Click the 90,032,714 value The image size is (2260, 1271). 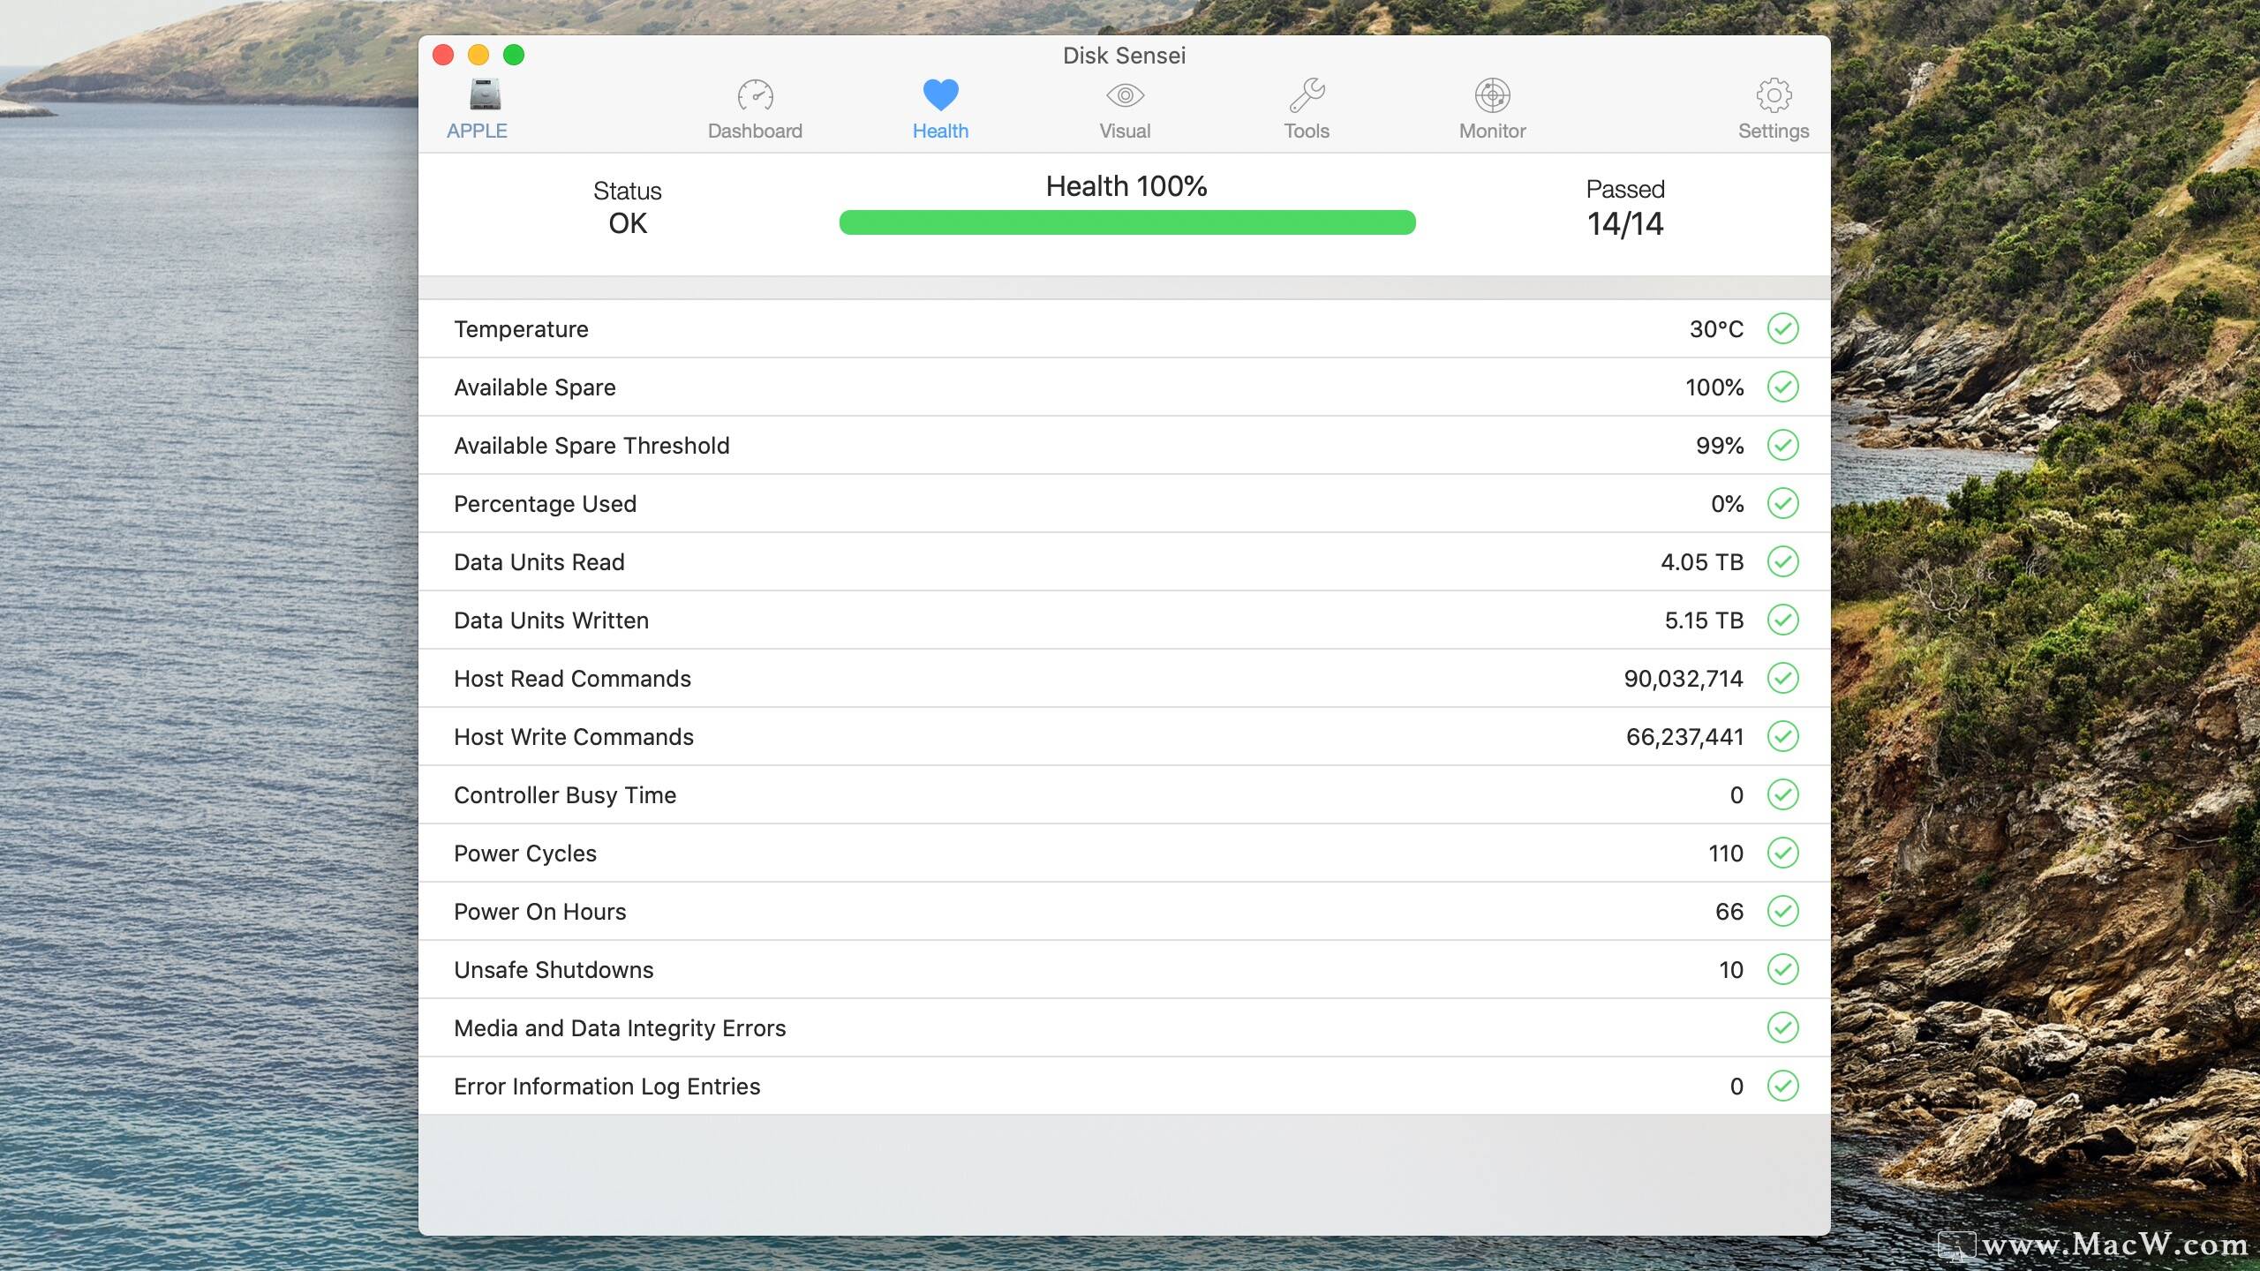[1684, 679]
